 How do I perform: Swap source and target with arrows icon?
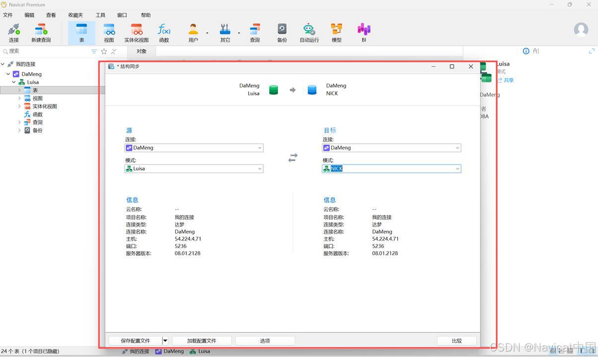coord(293,158)
